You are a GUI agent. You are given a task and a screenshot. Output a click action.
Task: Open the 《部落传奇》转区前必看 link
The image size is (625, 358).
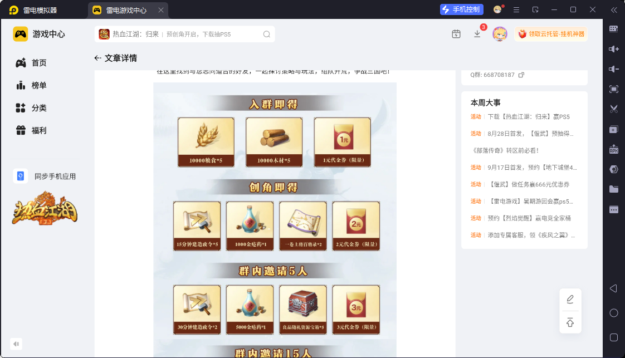tap(505, 150)
